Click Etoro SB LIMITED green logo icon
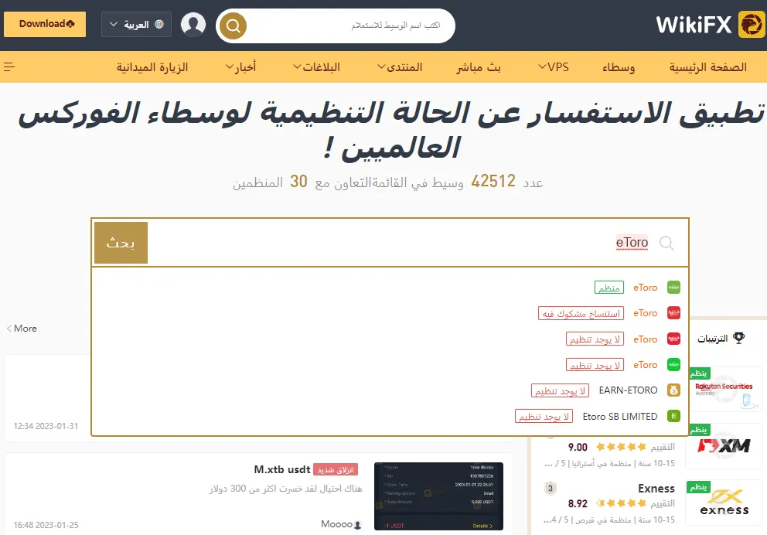This screenshot has height=535, width=767. (x=673, y=416)
